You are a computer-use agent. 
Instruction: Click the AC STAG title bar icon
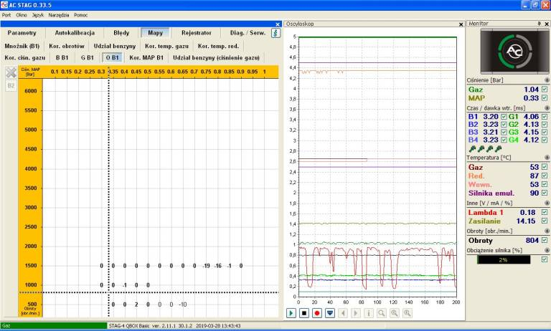tap(4, 5)
